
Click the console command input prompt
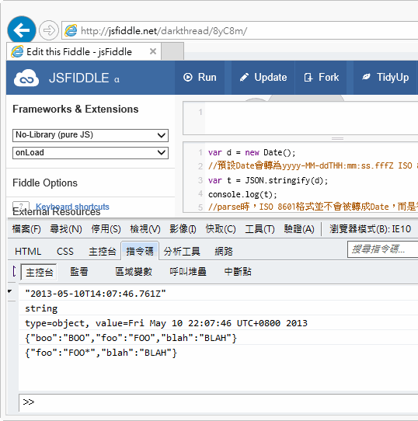pyautogui.click(x=218, y=402)
